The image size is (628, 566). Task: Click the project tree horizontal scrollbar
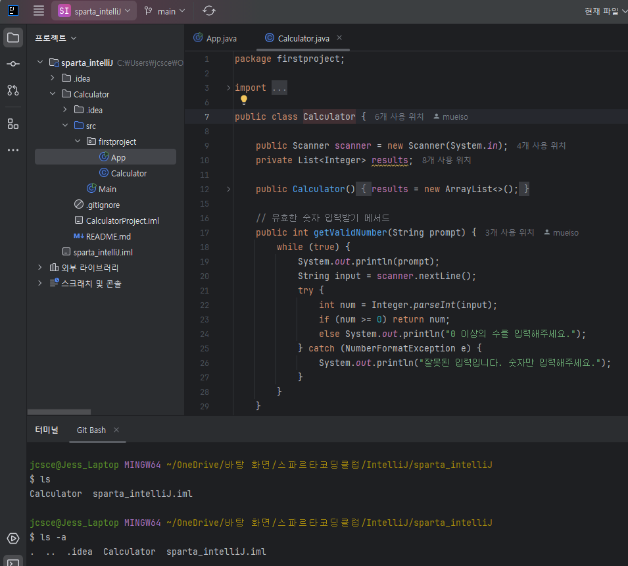tap(59, 412)
